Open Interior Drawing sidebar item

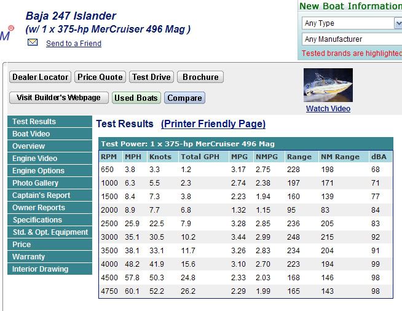(50, 269)
